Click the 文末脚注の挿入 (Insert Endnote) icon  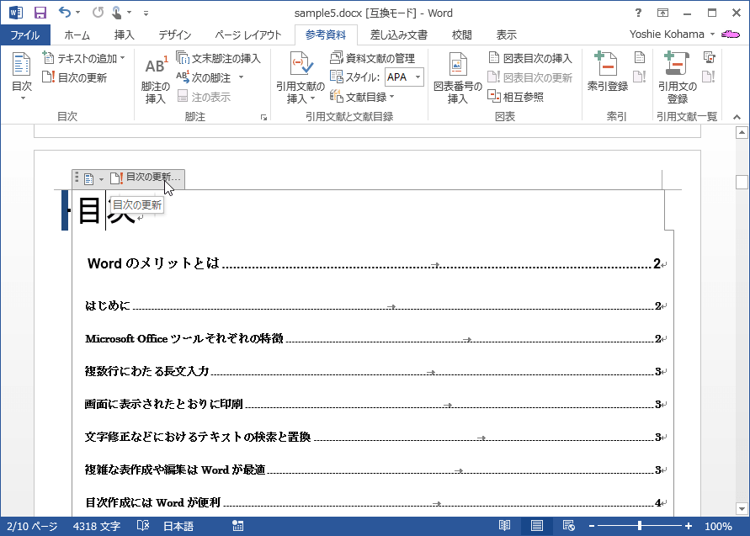click(x=221, y=59)
